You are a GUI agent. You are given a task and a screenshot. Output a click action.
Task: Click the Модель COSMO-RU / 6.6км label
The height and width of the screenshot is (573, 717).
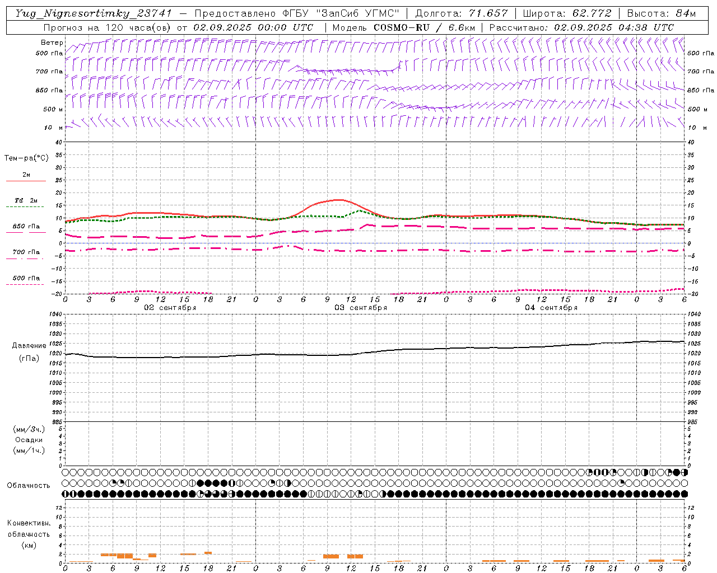tap(404, 27)
